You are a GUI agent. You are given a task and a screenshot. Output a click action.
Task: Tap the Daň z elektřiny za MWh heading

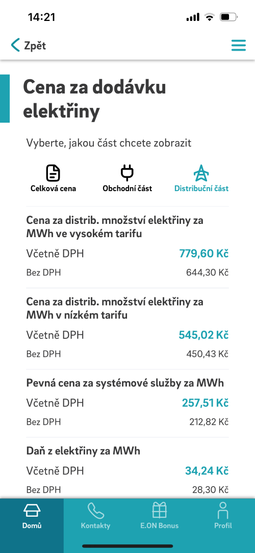tap(83, 450)
